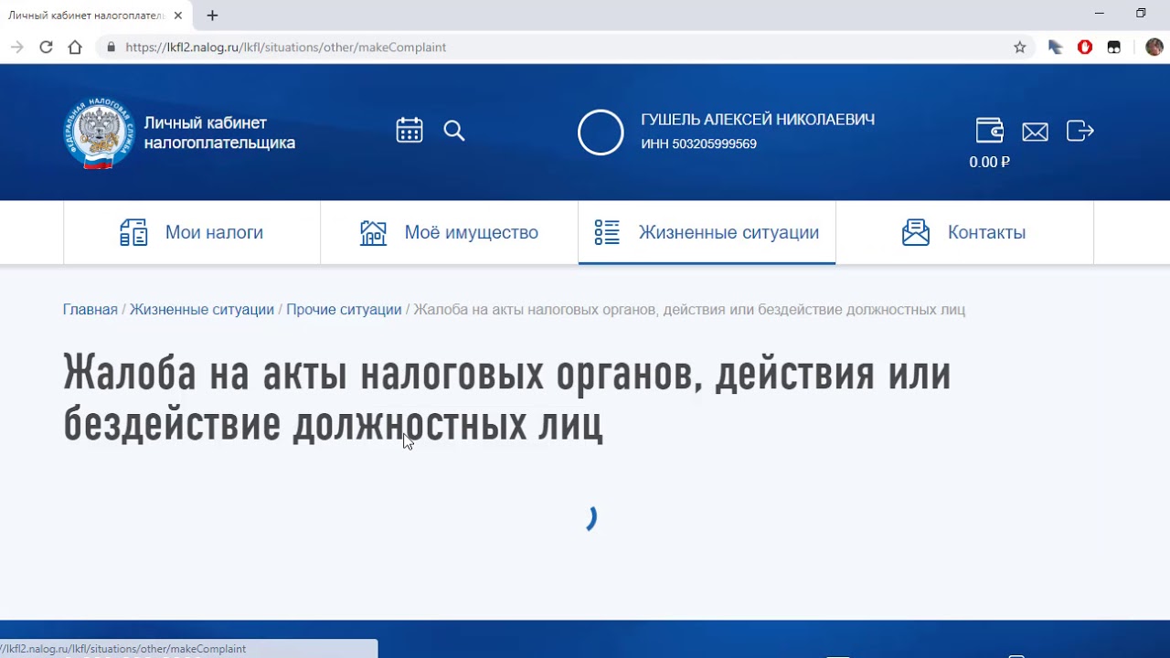
Task: Click the Жизненные ситуации breadcrumb link
Action: tap(201, 310)
